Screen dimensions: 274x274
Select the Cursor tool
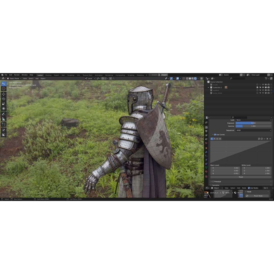tap(4, 89)
